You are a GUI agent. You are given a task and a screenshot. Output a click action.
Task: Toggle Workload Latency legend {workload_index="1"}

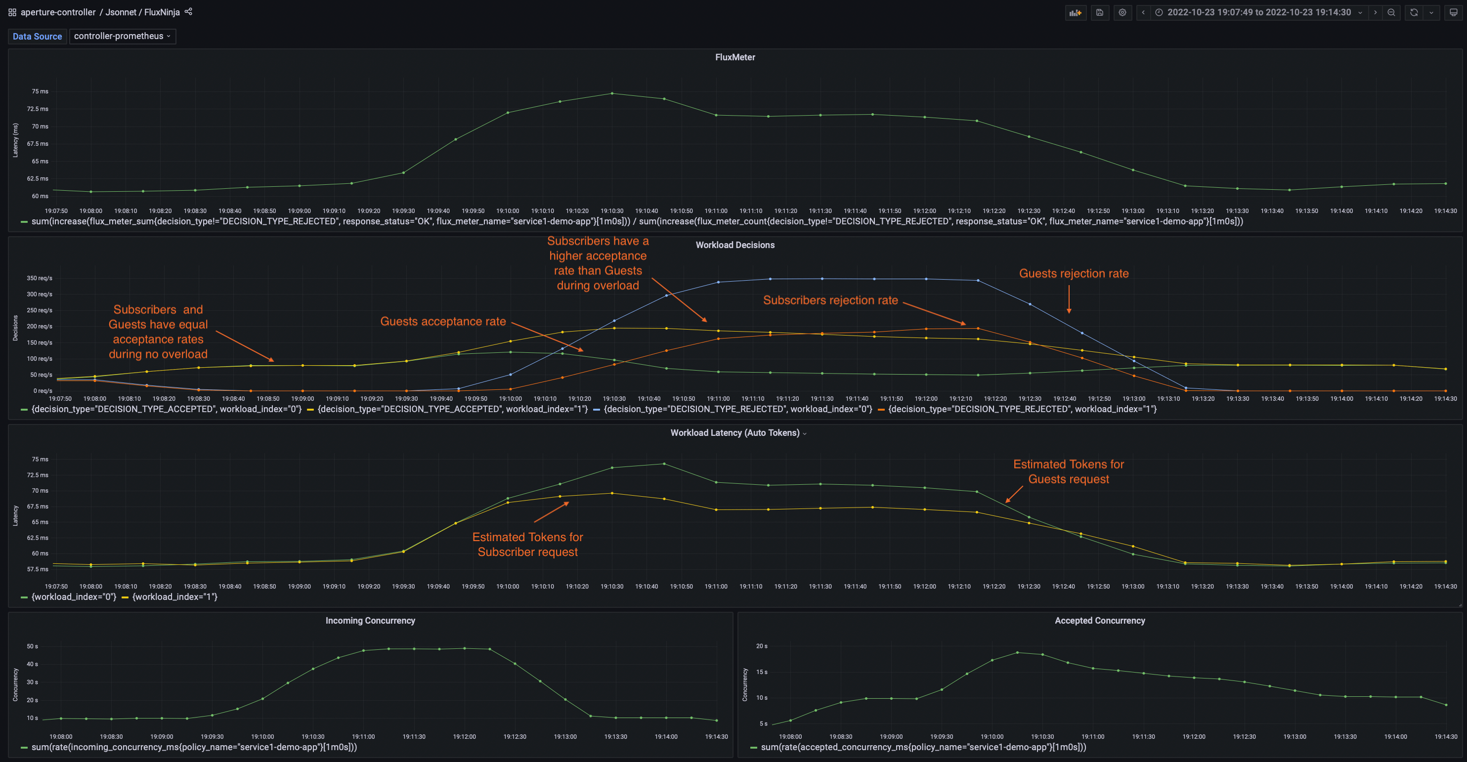(x=175, y=597)
